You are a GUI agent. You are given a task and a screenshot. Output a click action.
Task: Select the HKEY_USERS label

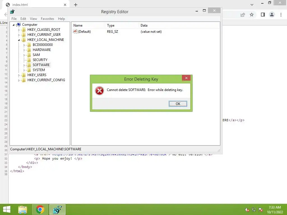(37, 75)
